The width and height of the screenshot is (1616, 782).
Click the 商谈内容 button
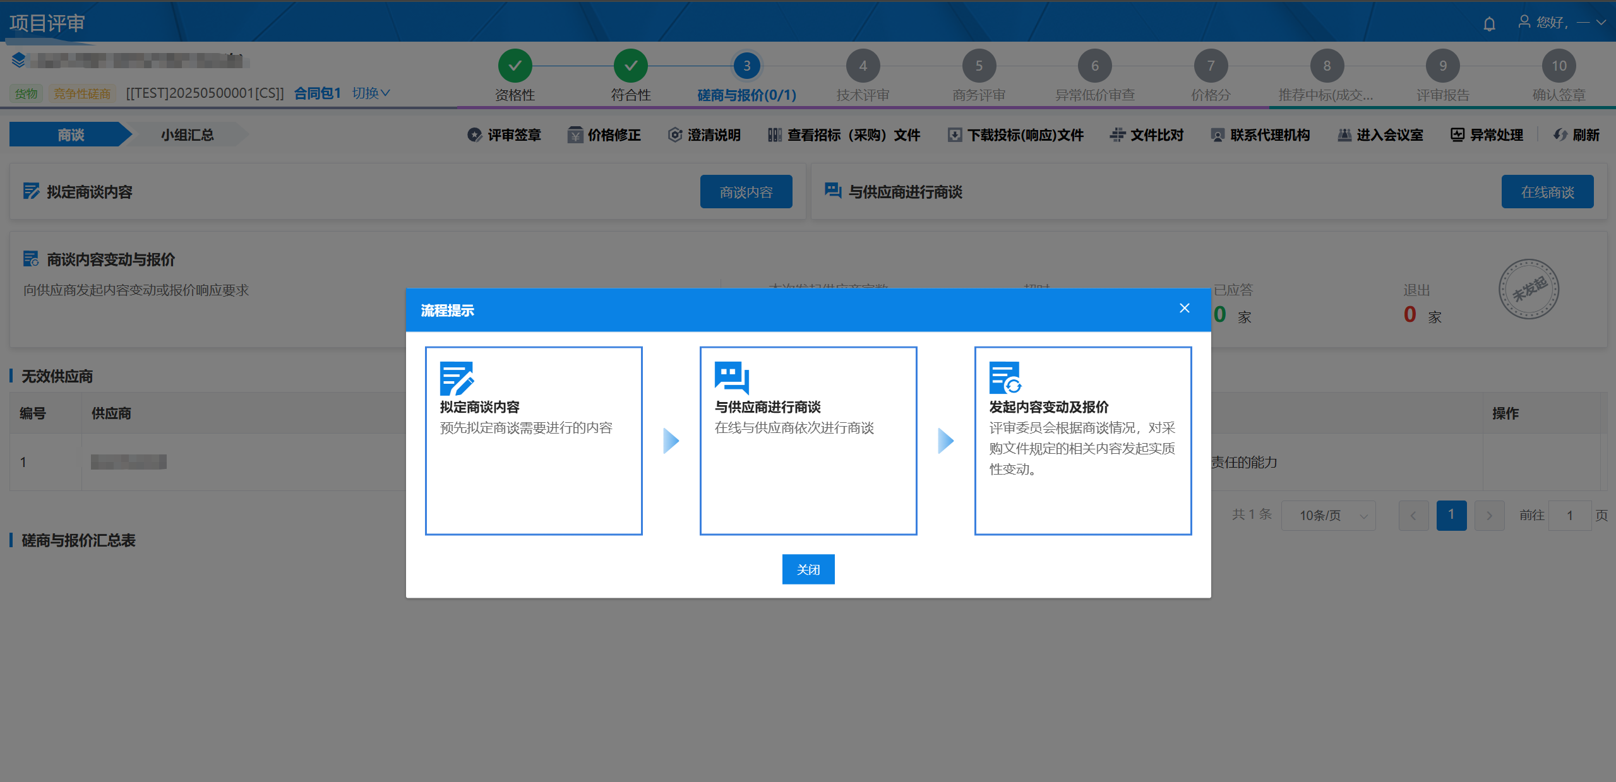tap(746, 192)
